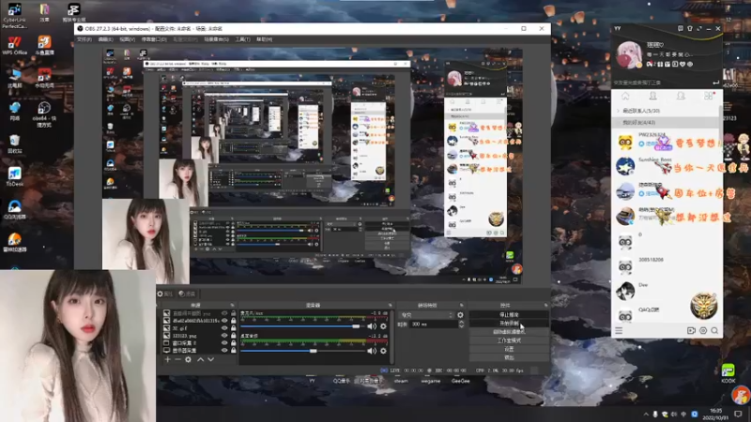Open source properties gear below sources list
Viewport: 751px width, 422px height.
[x=189, y=359]
